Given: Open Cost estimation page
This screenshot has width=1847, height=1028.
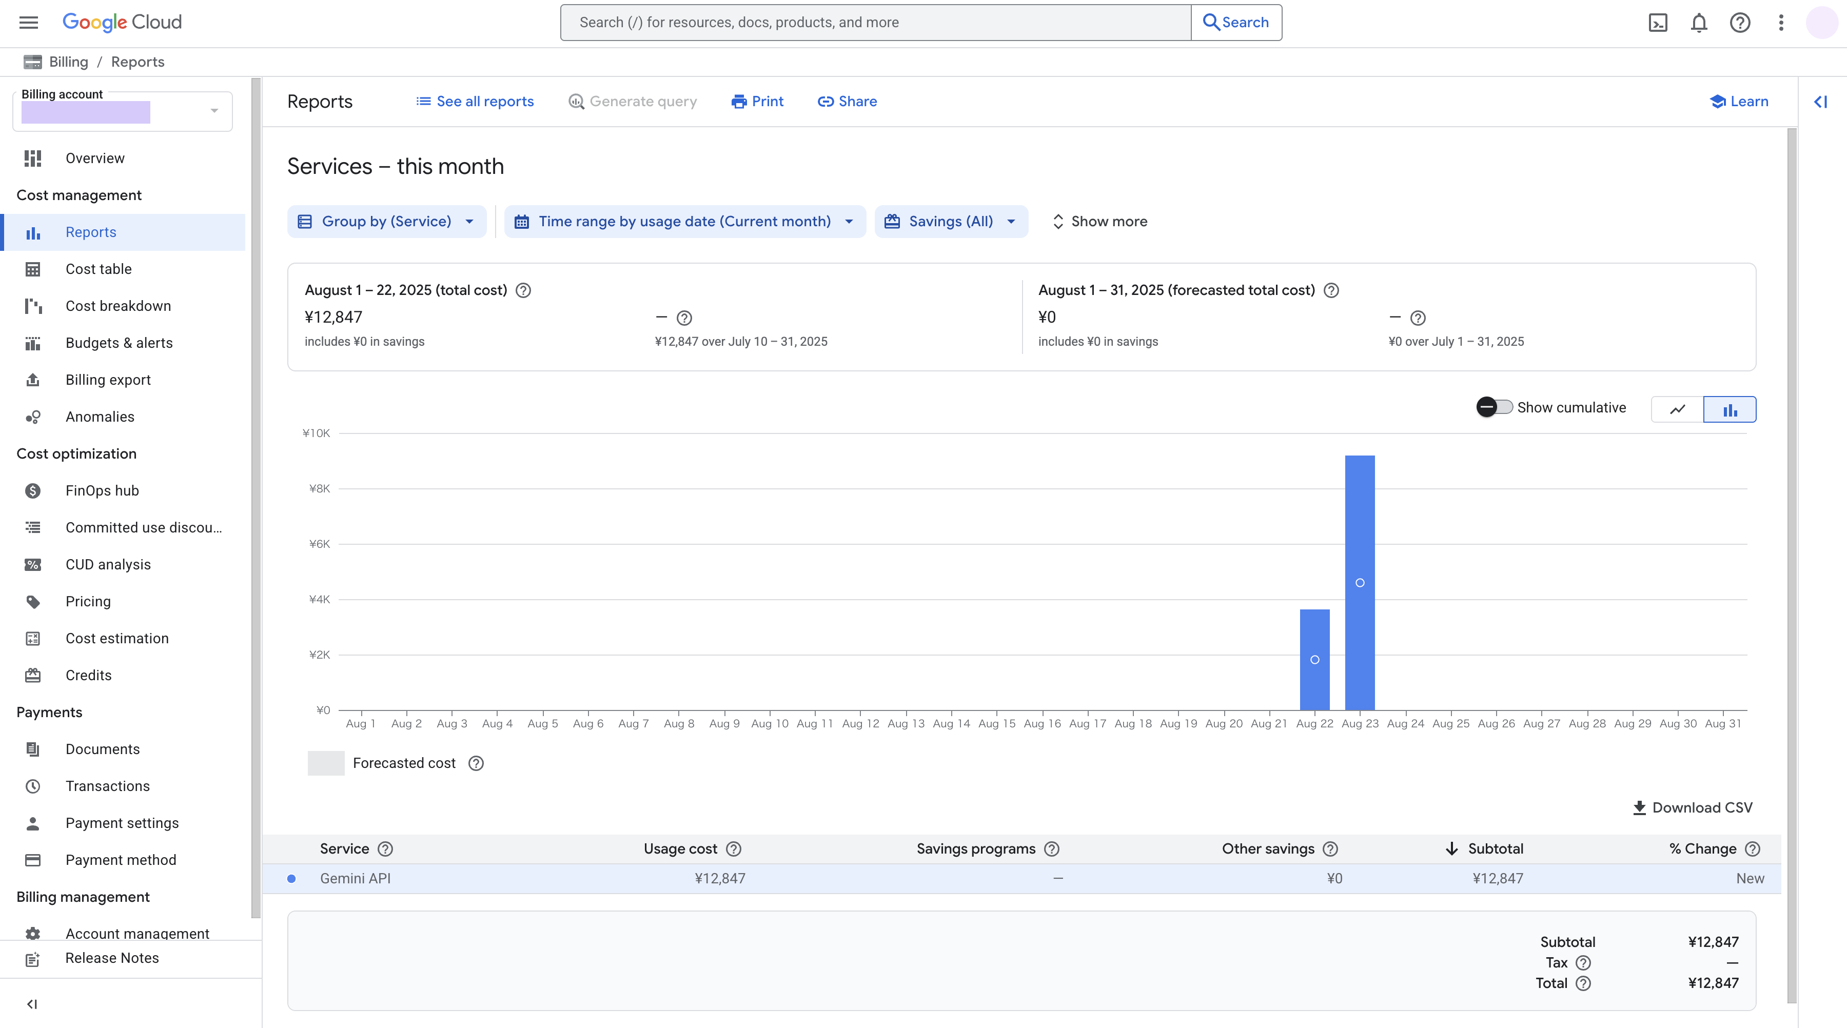Looking at the screenshot, I should (123, 638).
